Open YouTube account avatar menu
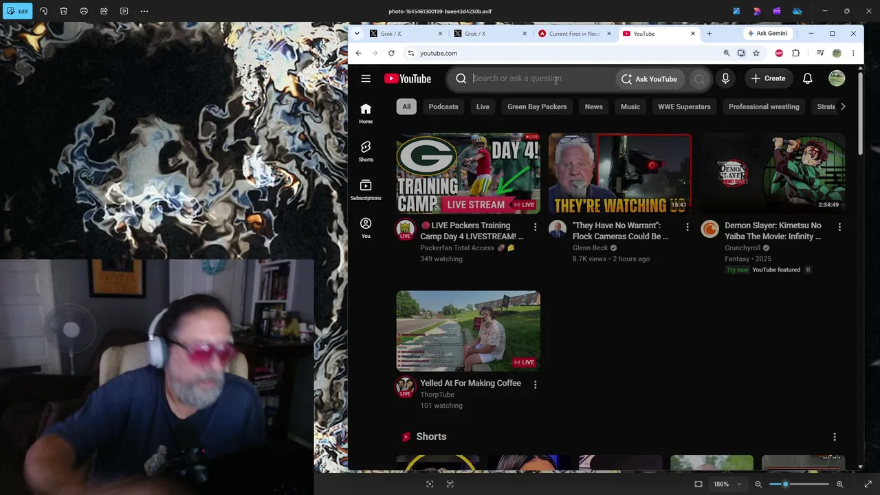 pyautogui.click(x=837, y=78)
